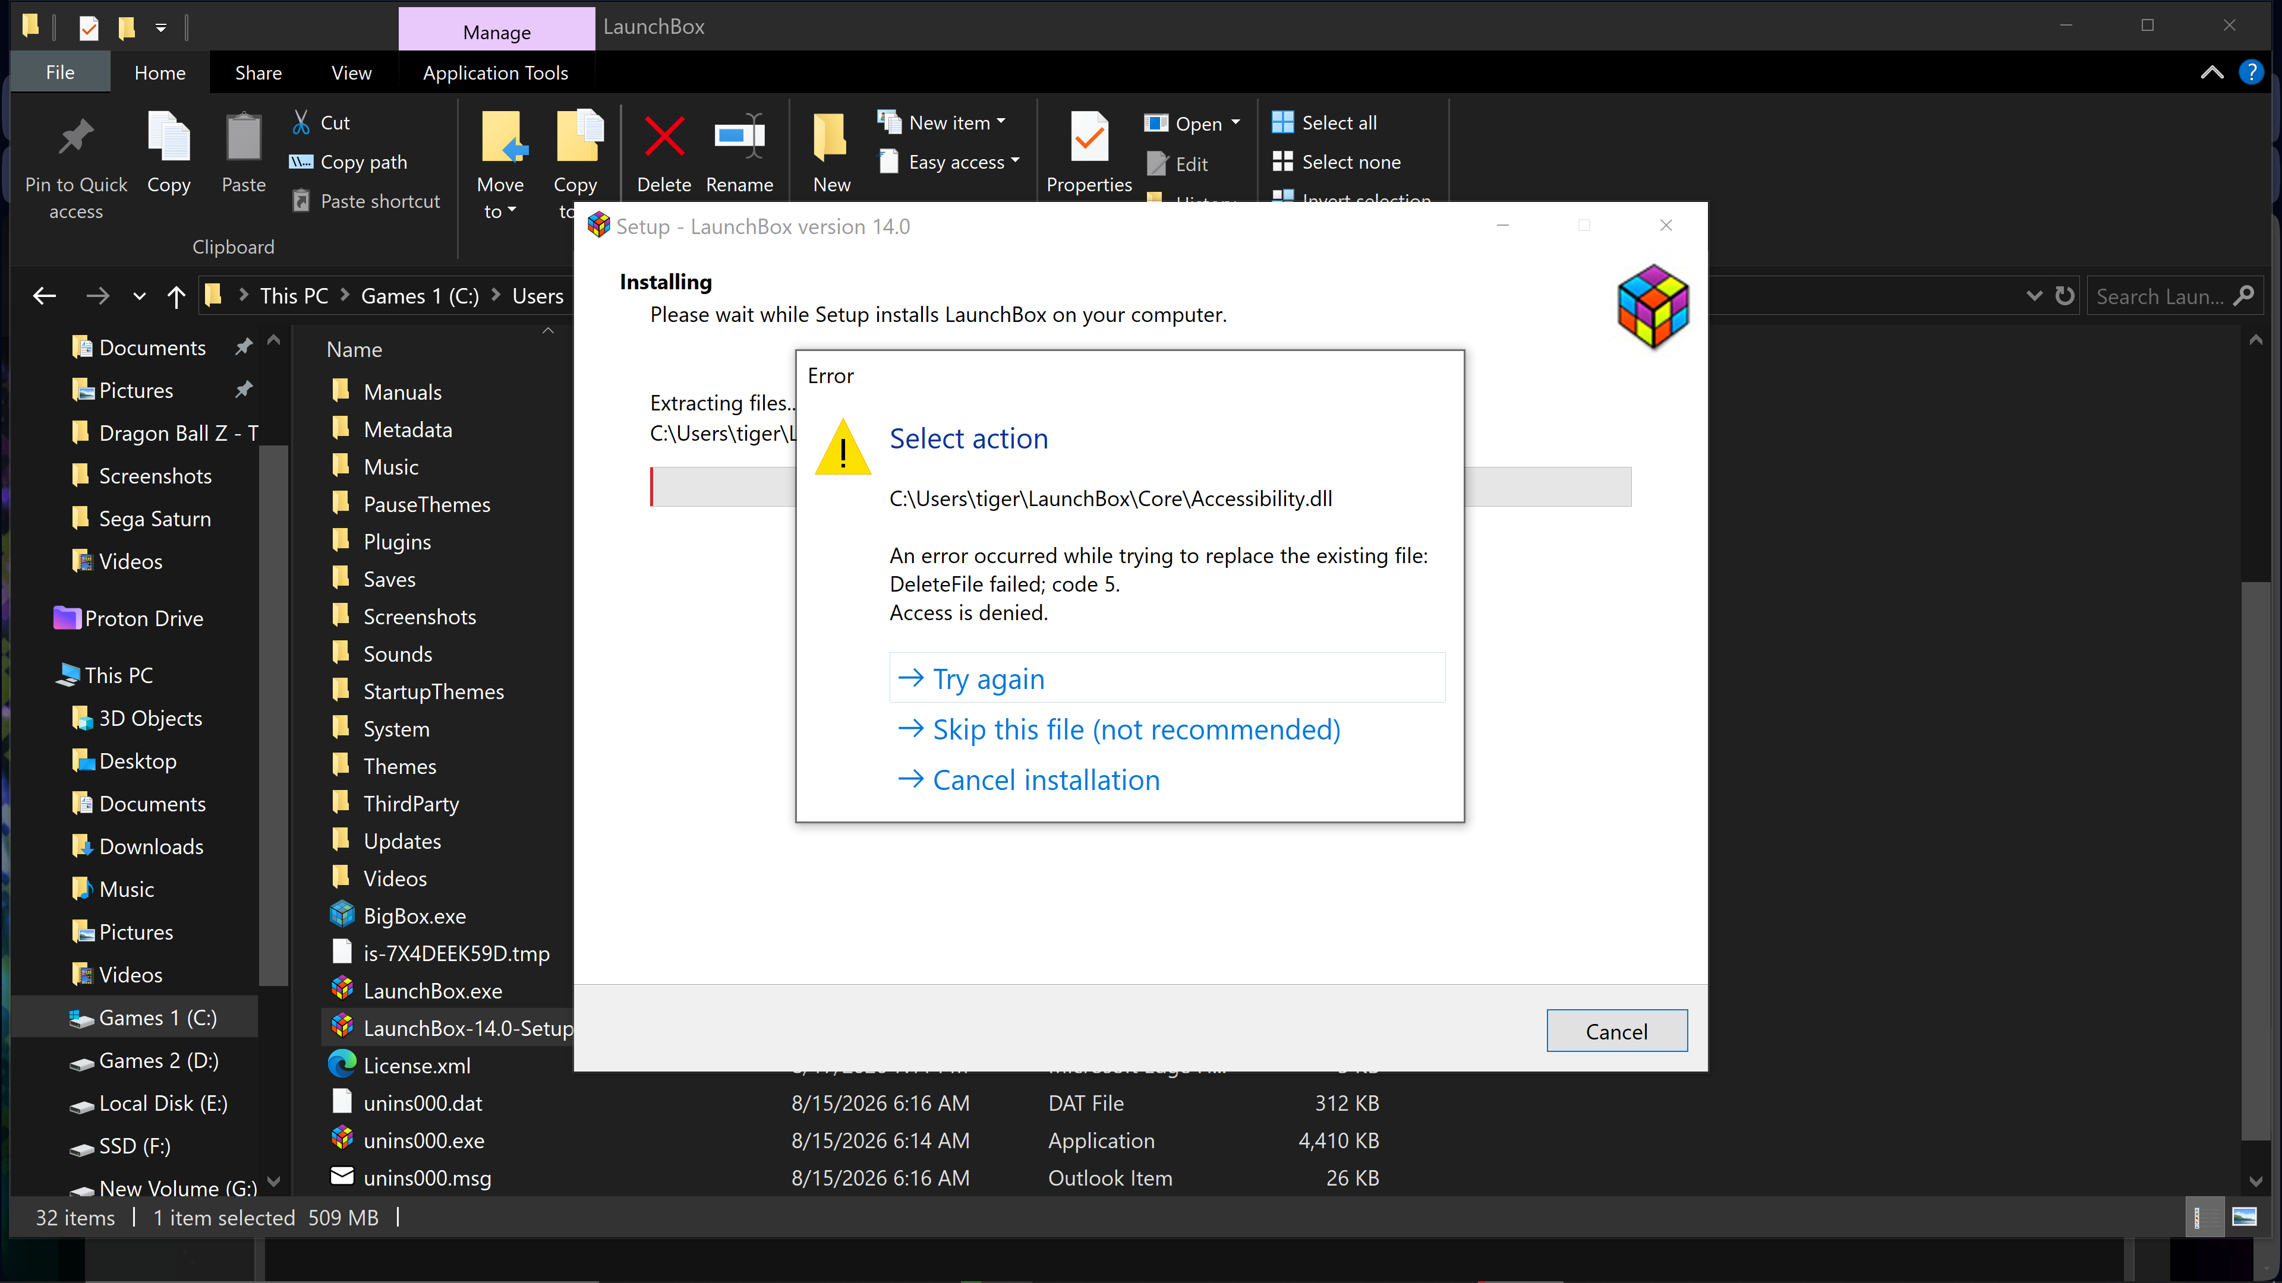
Task: Click Games 1 (C:) breadcrumb
Action: click(420, 296)
